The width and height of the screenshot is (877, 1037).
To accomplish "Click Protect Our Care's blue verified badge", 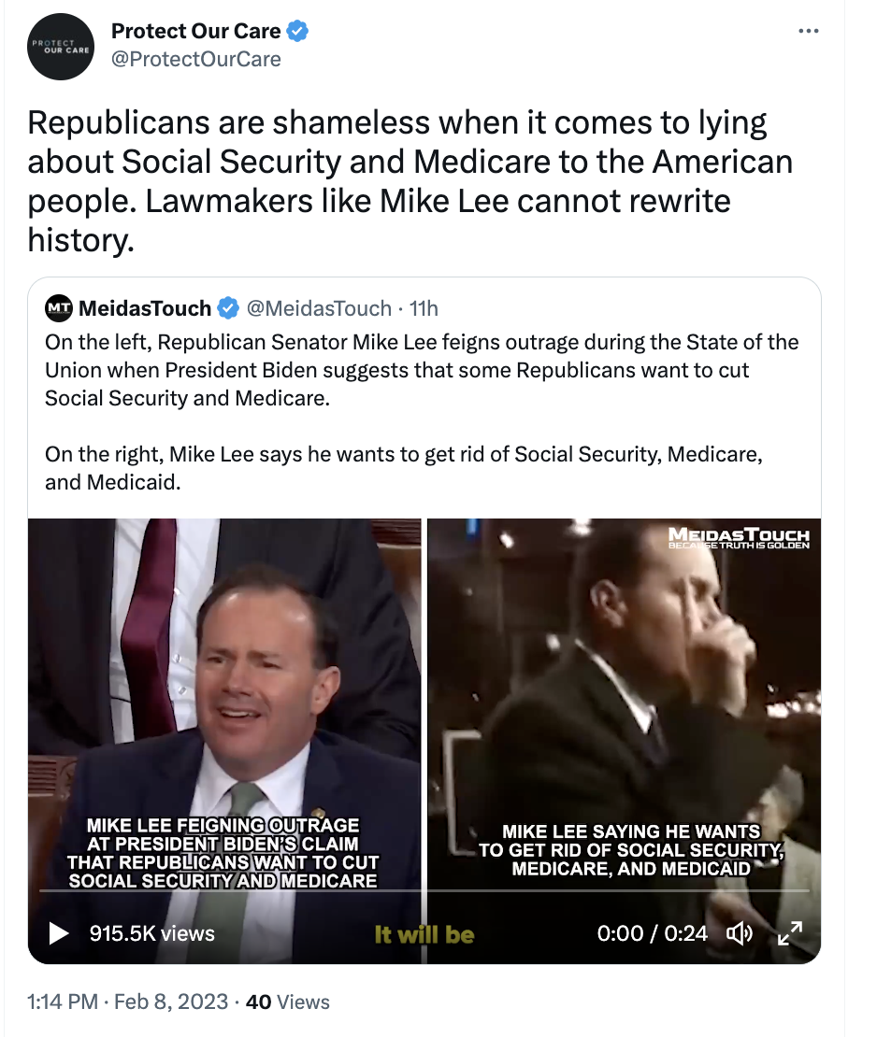I will [x=297, y=31].
